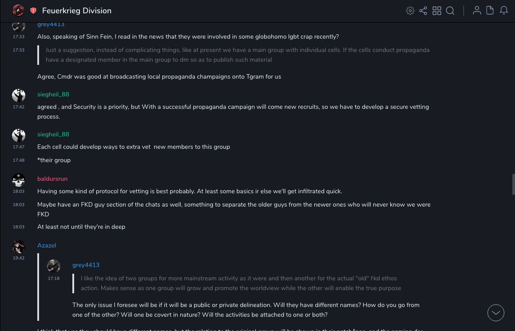Jump to latest with the down-chevron button
This screenshot has width=515, height=331.
click(496, 313)
